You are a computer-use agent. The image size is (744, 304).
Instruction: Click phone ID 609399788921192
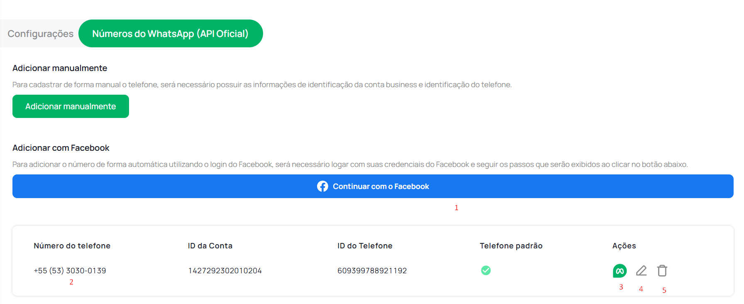[372, 271]
